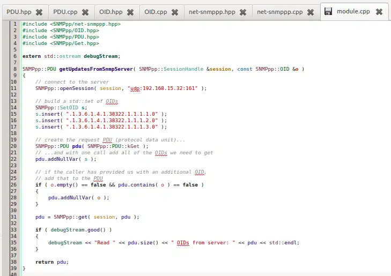Viewport: 391px width, 276px height.
Task: Close the OID.cpp tab
Action: point(175,12)
